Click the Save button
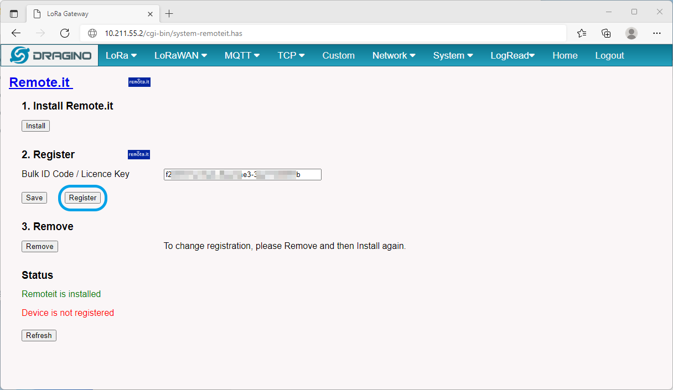Viewport: 673px width, 390px height. [34, 198]
